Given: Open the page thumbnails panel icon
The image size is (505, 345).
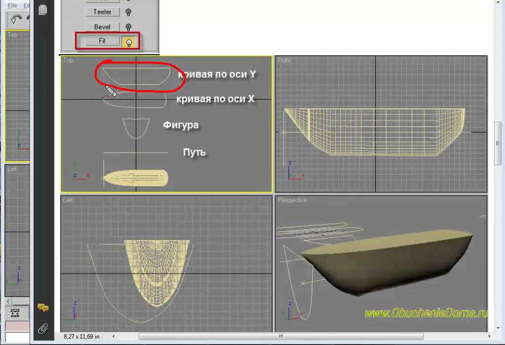Looking at the screenshot, I should [43, 10].
